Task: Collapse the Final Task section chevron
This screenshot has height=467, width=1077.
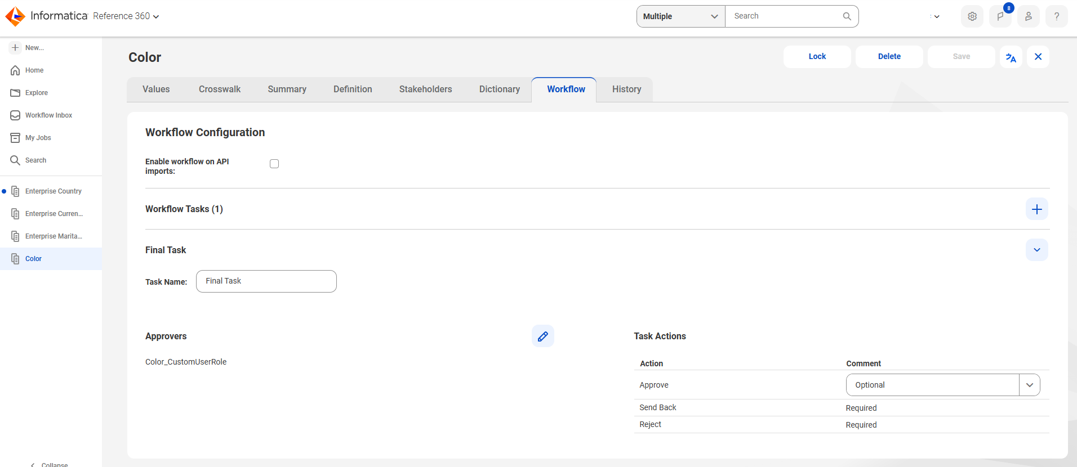Action: tap(1037, 250)
